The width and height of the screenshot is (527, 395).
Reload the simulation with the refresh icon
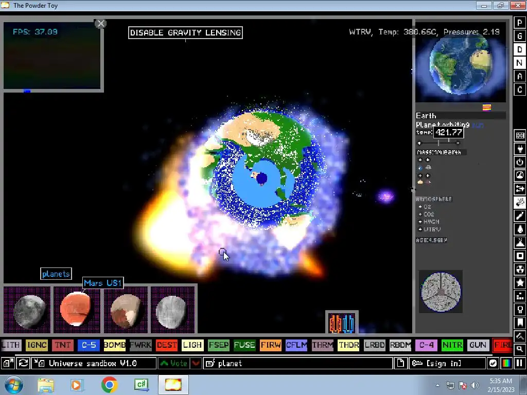23,363
